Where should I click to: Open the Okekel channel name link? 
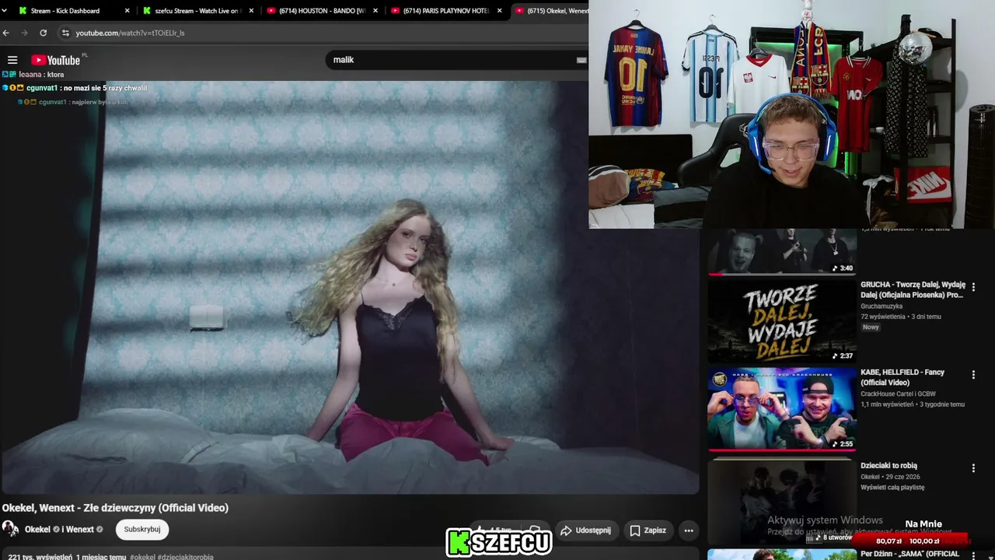(x=37, y=530)
